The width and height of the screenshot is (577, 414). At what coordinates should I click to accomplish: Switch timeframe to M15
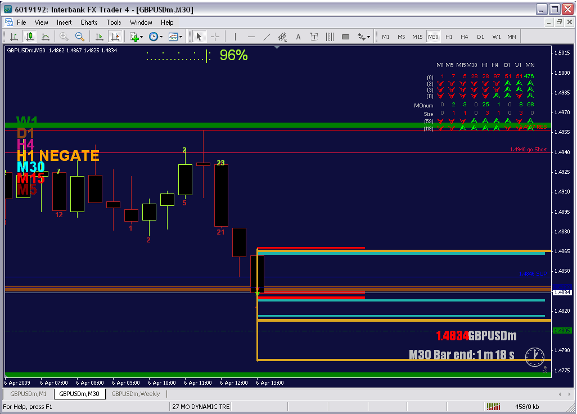point(417,37)
